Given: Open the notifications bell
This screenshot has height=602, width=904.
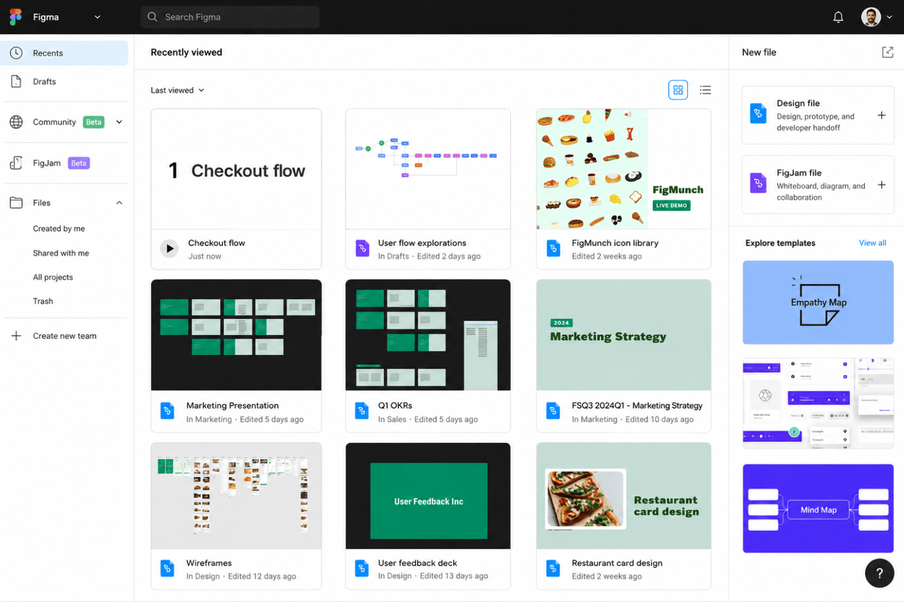Looking at the screenshot, I should coord(838,17).
